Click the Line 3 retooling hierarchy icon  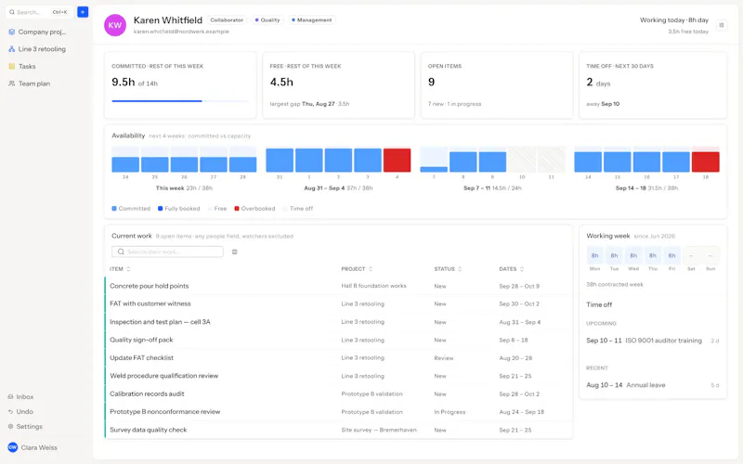pyautogui.click(x=12, y=49)
